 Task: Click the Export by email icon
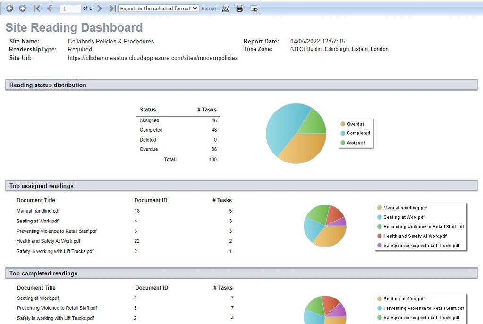254,8
